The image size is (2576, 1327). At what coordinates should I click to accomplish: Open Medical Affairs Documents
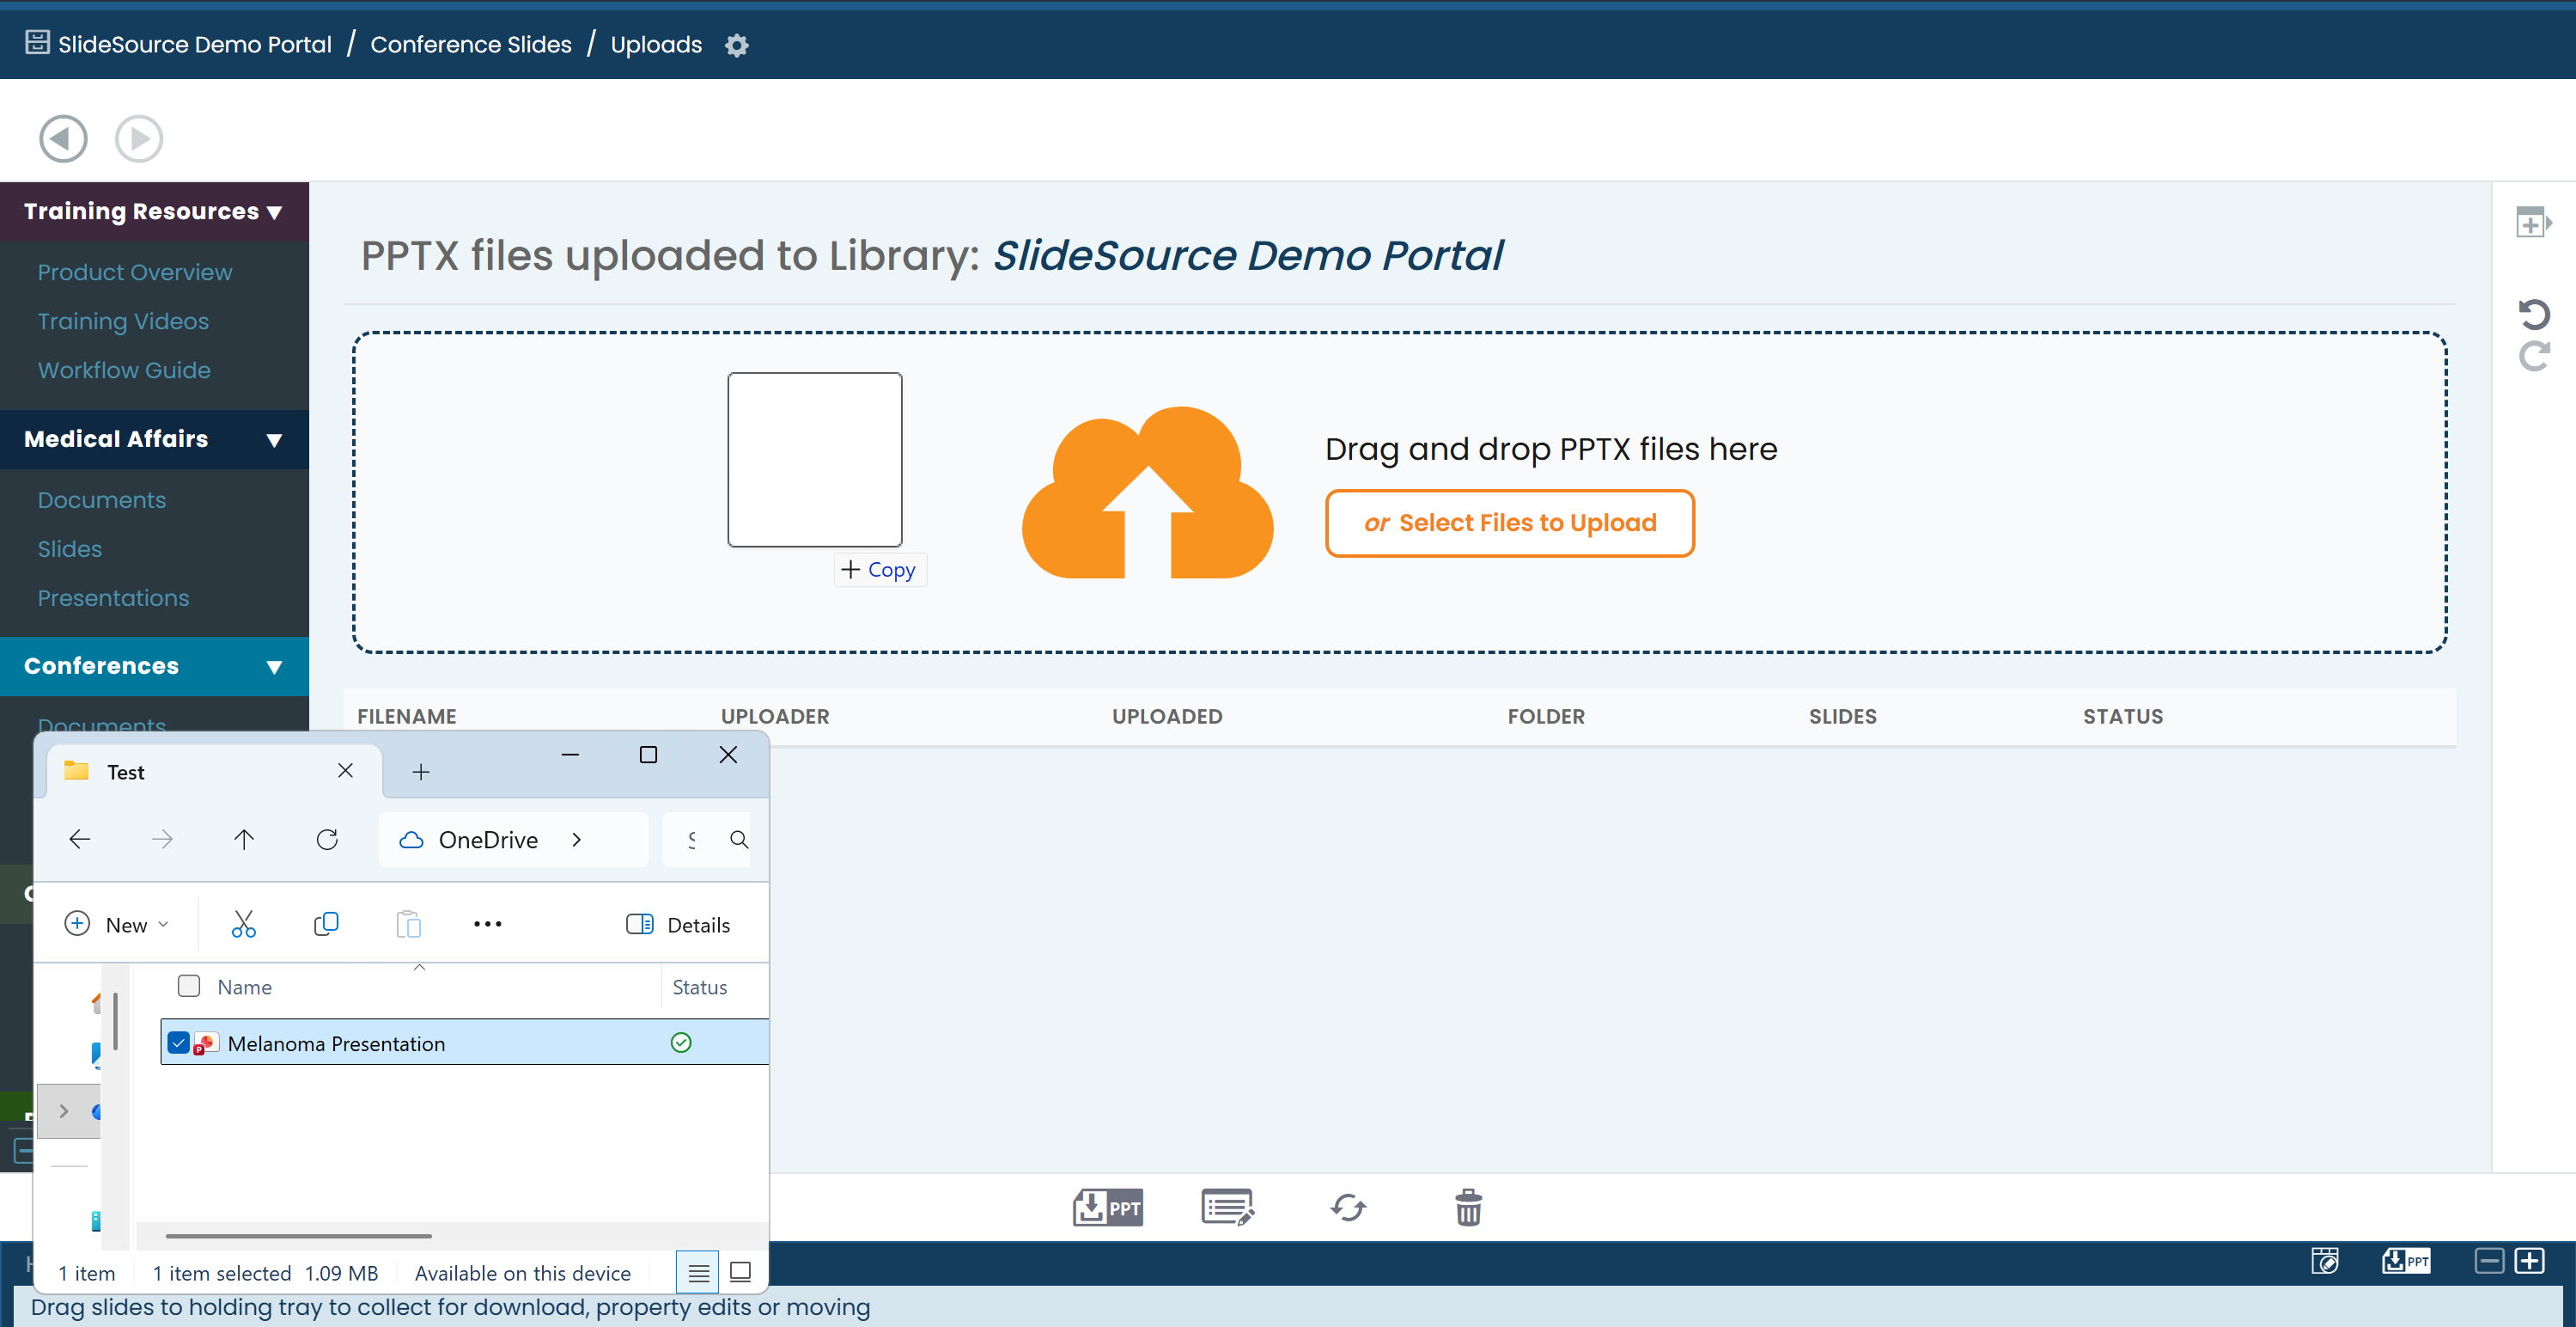(x=102, y=499)
